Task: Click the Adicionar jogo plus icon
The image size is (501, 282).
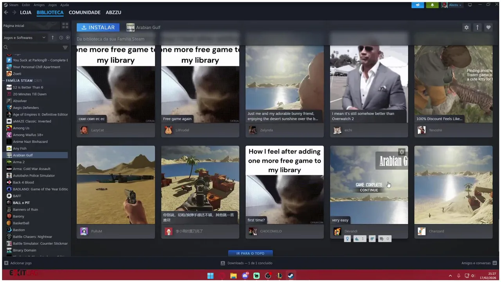Action: coord(6,263)
